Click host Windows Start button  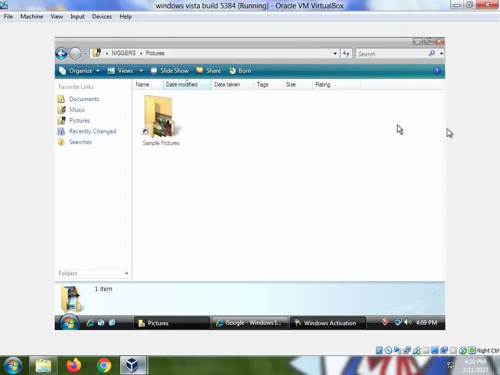(x=13, y=365)
